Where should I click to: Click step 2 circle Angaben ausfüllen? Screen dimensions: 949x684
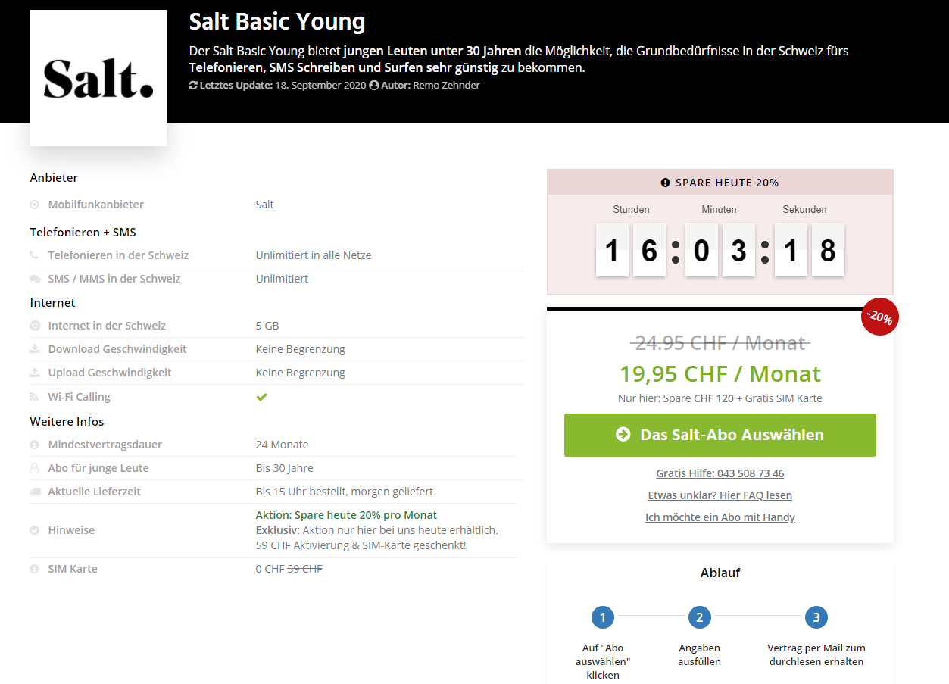point(699,617)
